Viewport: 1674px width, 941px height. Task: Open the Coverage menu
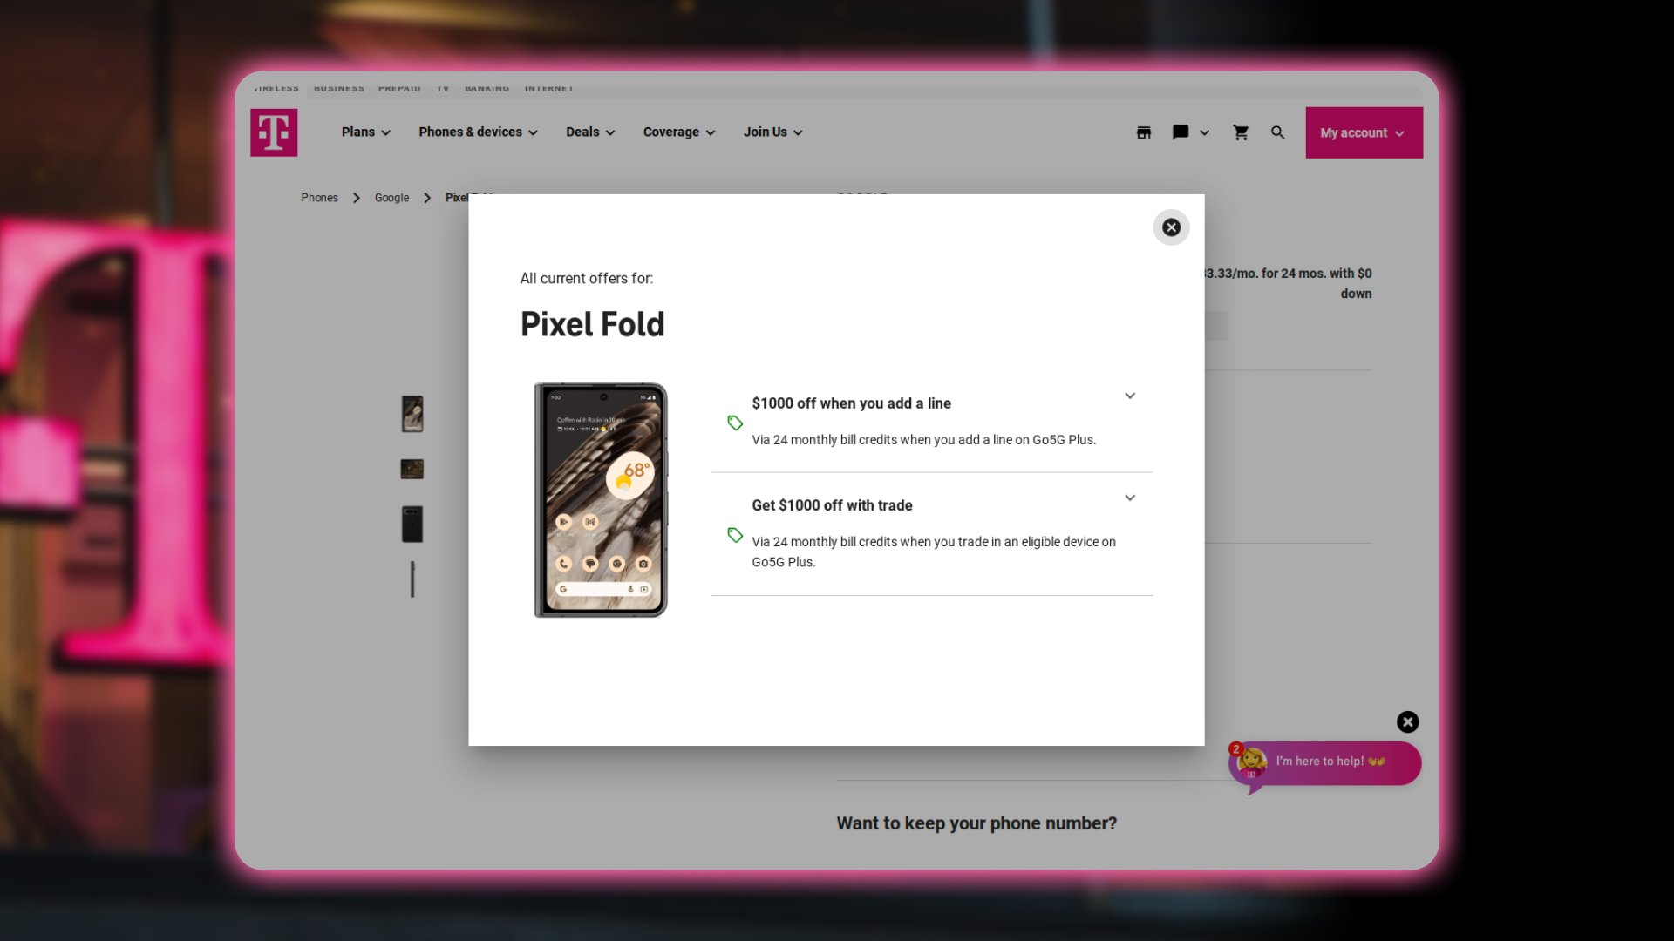(679, 132)
